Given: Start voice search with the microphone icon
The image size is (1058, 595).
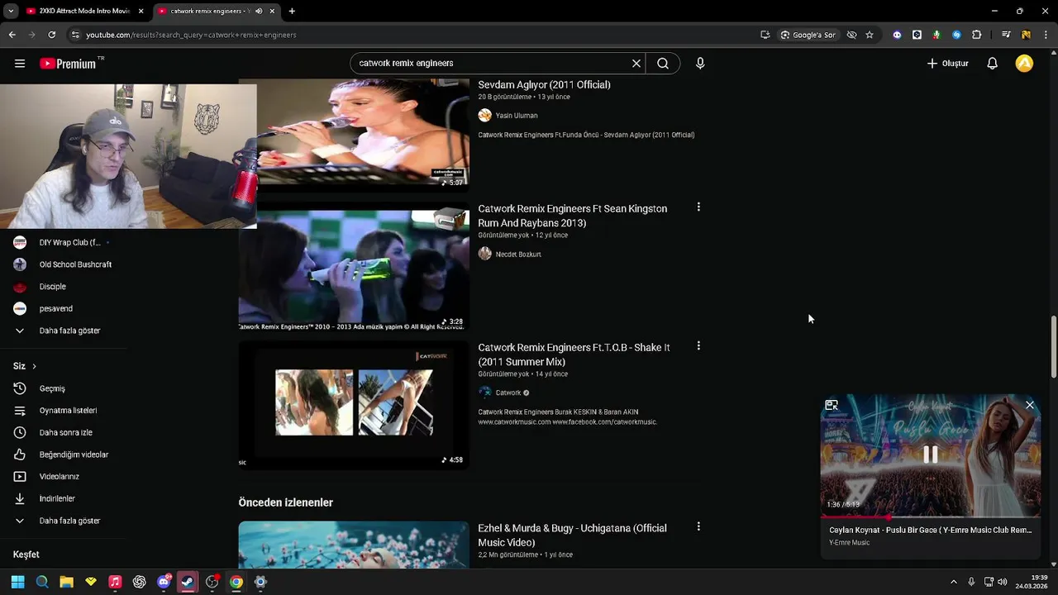Looking at the screenshot, I should (700, 64).
